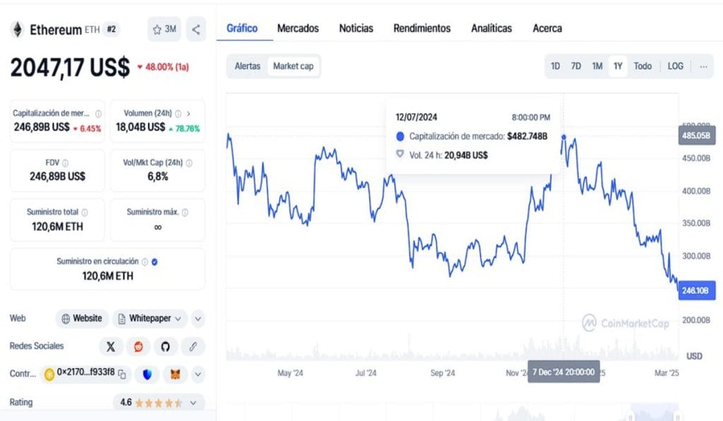Set chart range to 7D
Image resolution: width=723 pixels, height=421 pixels.
click(x=576, y=66)
